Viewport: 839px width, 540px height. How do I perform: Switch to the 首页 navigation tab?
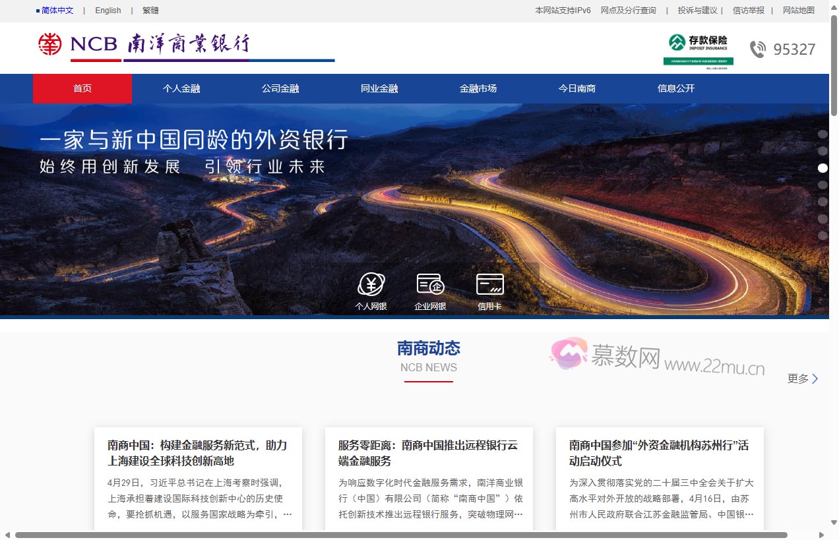(x=82, y=88)
